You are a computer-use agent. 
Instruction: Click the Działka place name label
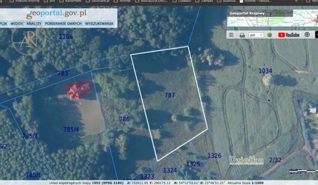coord(246,160)
